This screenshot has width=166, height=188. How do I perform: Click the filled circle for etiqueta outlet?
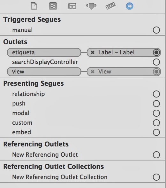tap(156, 52)
